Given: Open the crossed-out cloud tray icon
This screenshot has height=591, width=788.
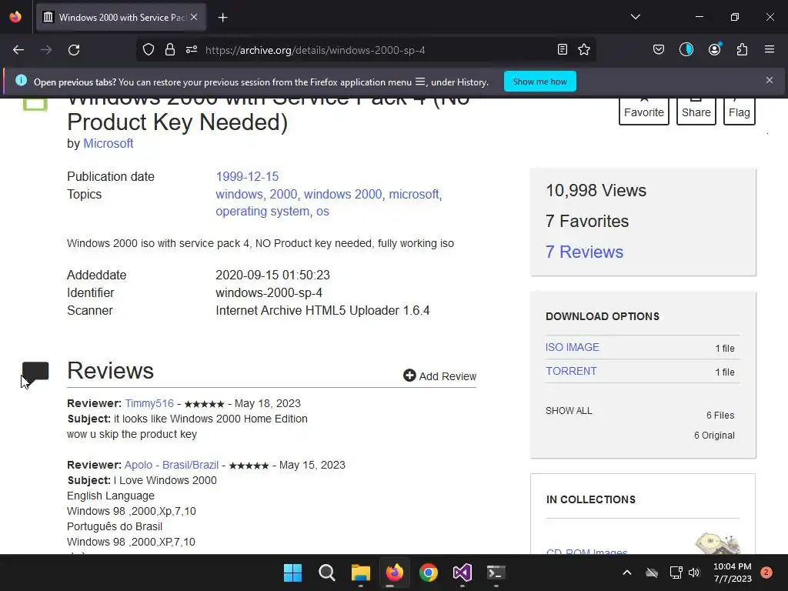Looking at the screenshot, I should click(x=652, y=573).
